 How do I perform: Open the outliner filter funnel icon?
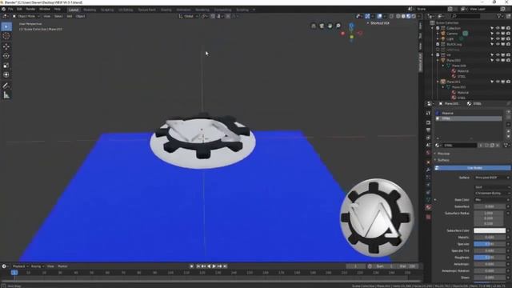[499, 16]
